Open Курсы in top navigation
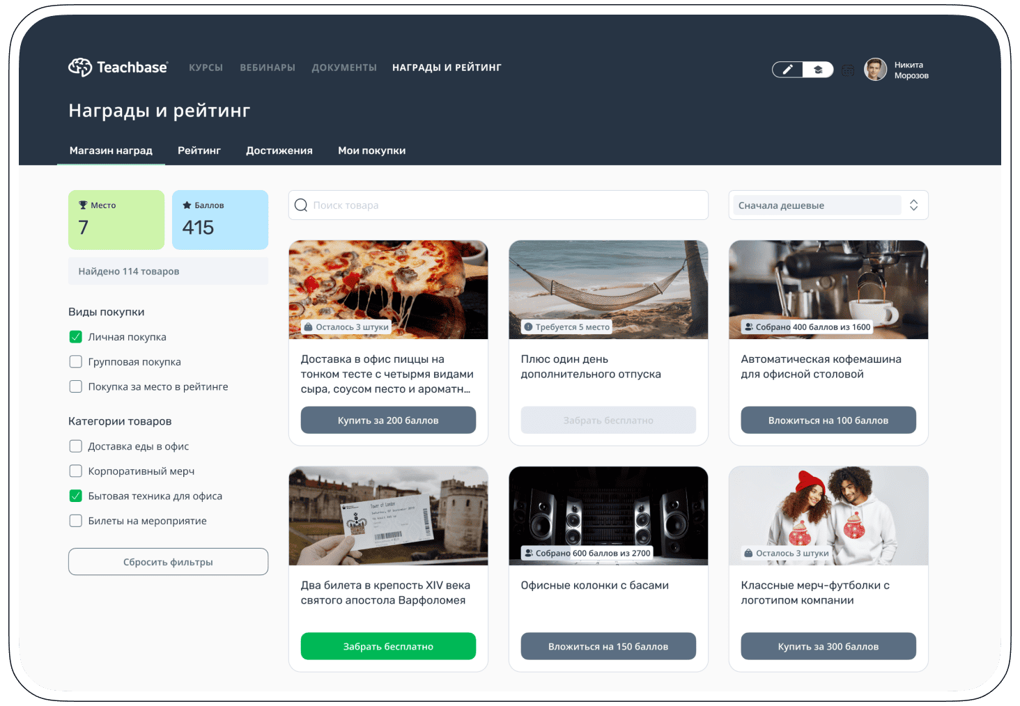This screenshot has height=706, width=1020. 206,68
